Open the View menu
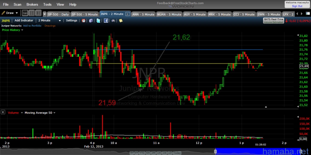 pyautogui.click(x=60, y=4)
